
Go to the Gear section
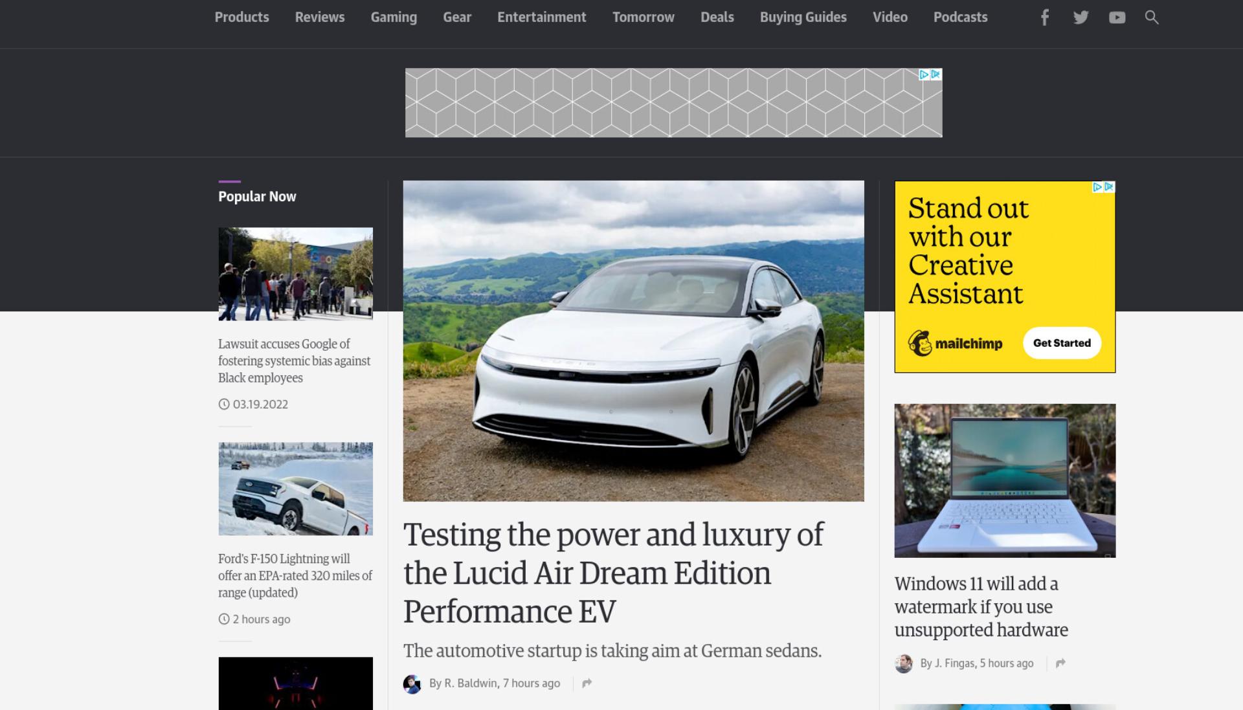pos(457,17)
